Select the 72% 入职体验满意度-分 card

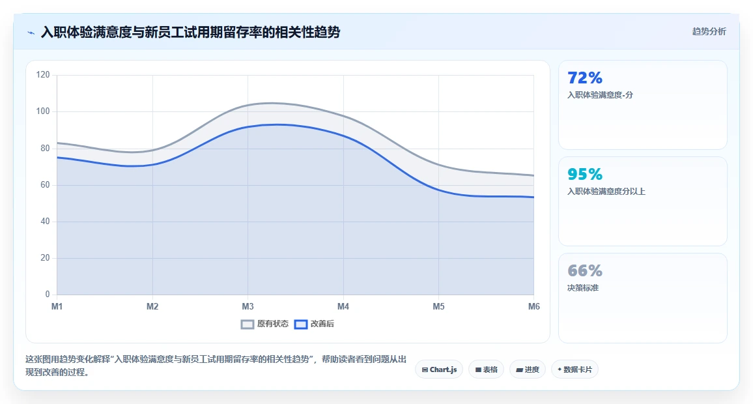click(642, 105)
